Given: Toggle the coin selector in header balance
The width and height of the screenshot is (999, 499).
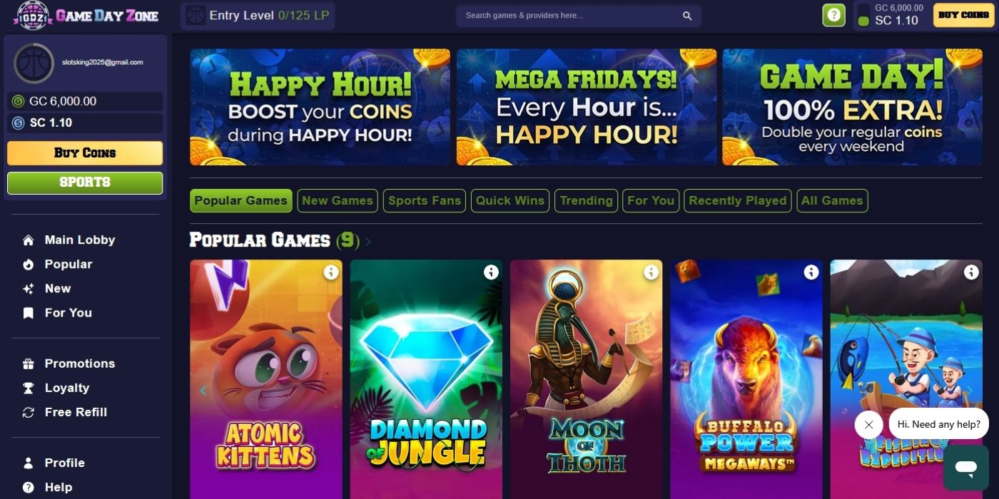Looking at the screenshot, I should [863, 16].
